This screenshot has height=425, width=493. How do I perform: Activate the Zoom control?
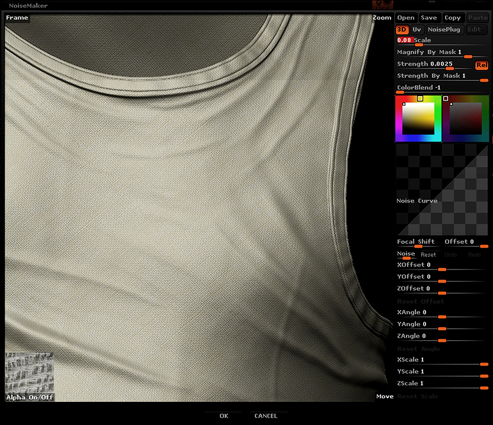[x=382, y=17]
